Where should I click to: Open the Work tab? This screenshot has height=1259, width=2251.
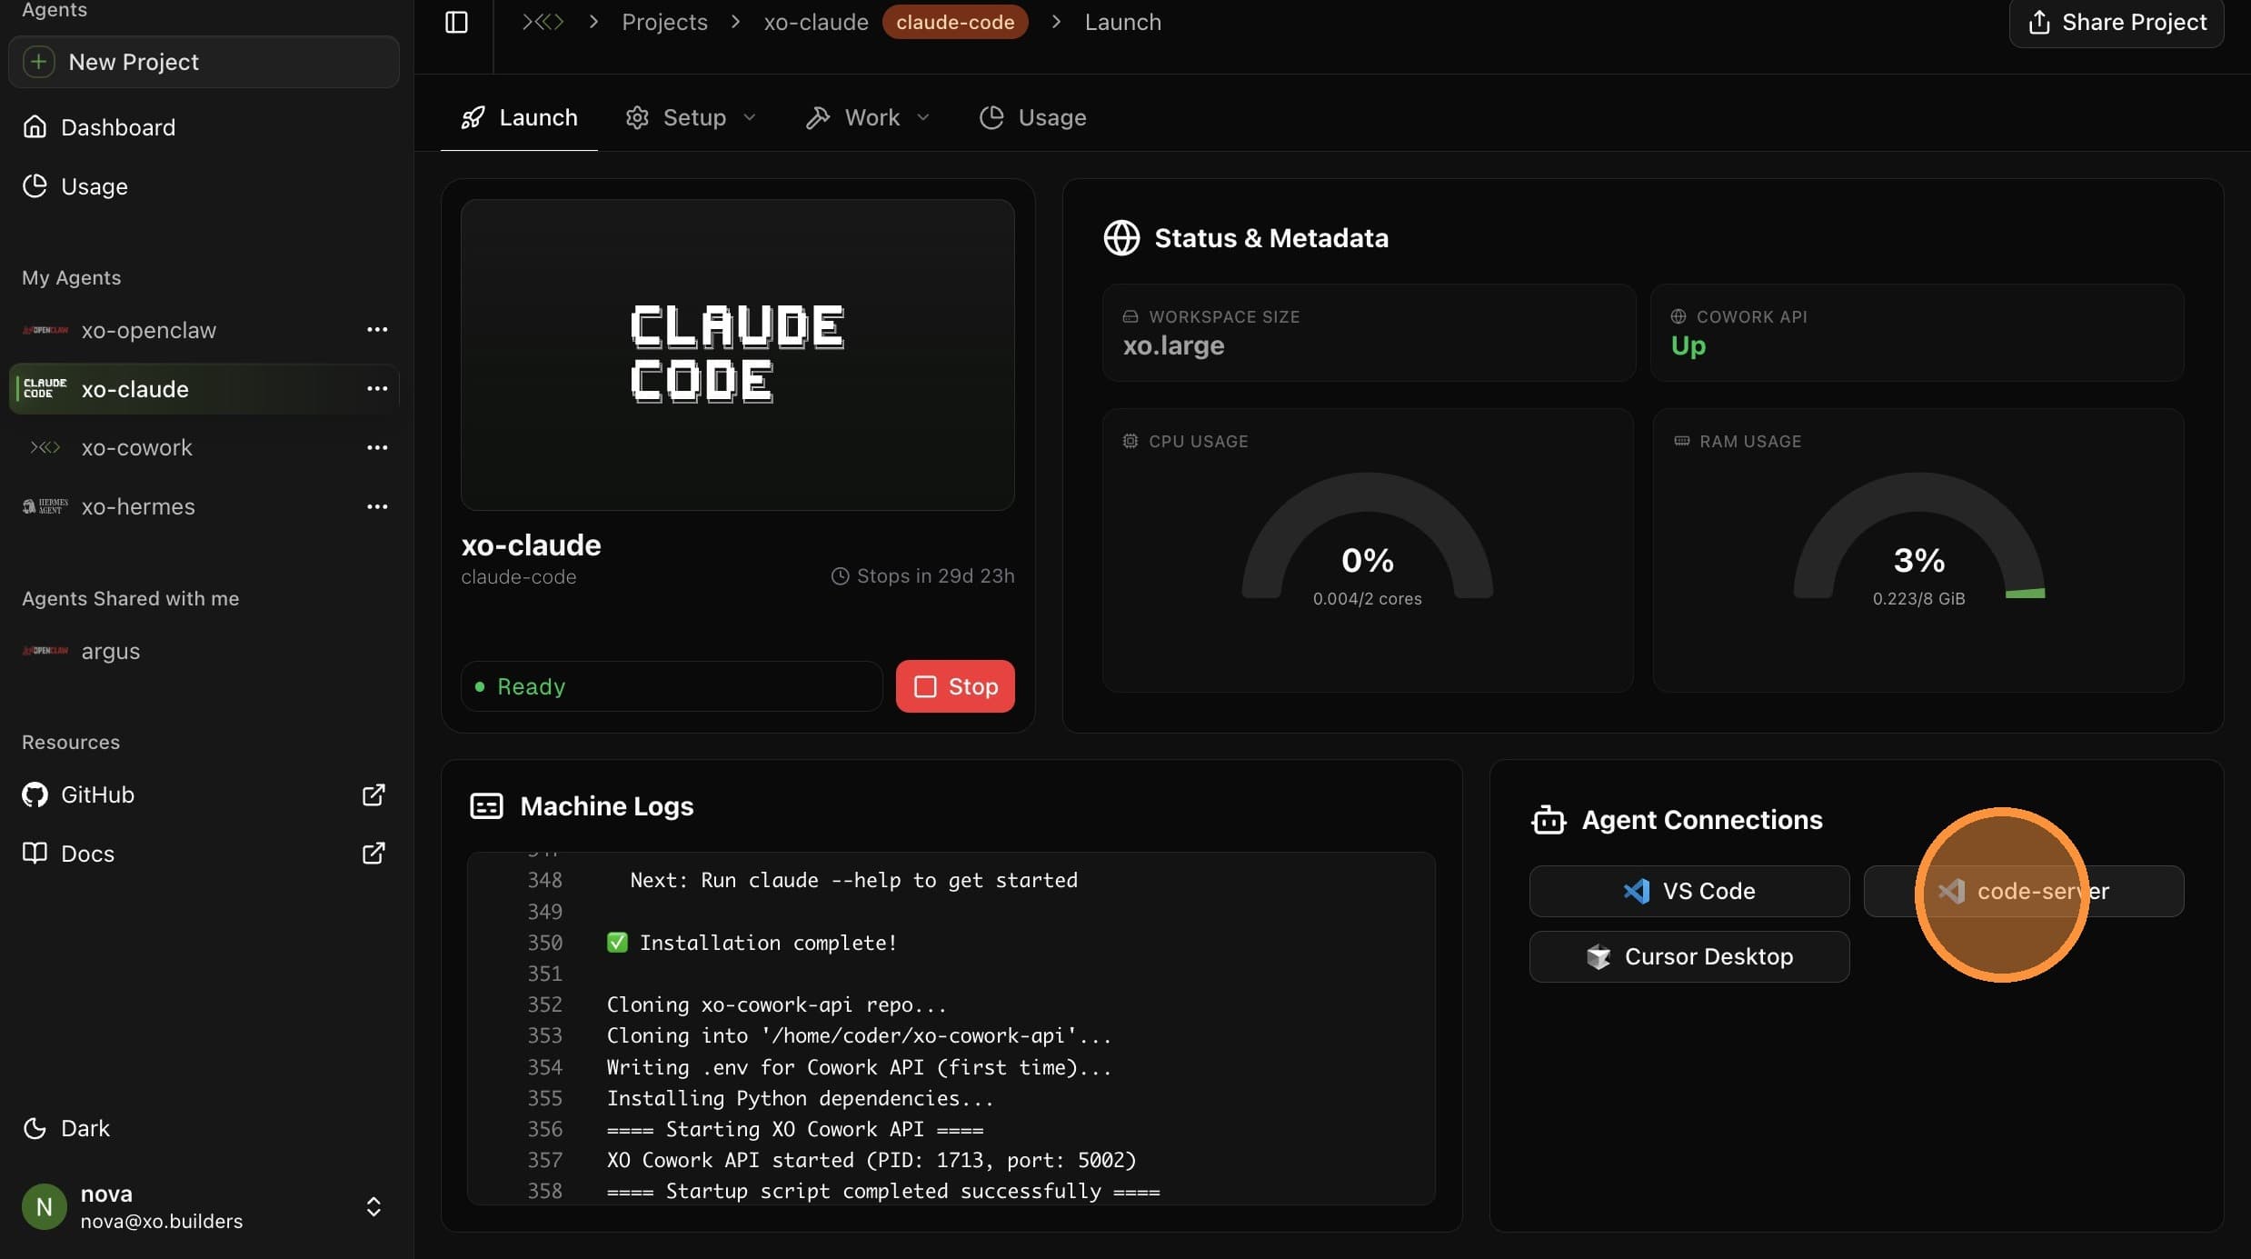868,117
